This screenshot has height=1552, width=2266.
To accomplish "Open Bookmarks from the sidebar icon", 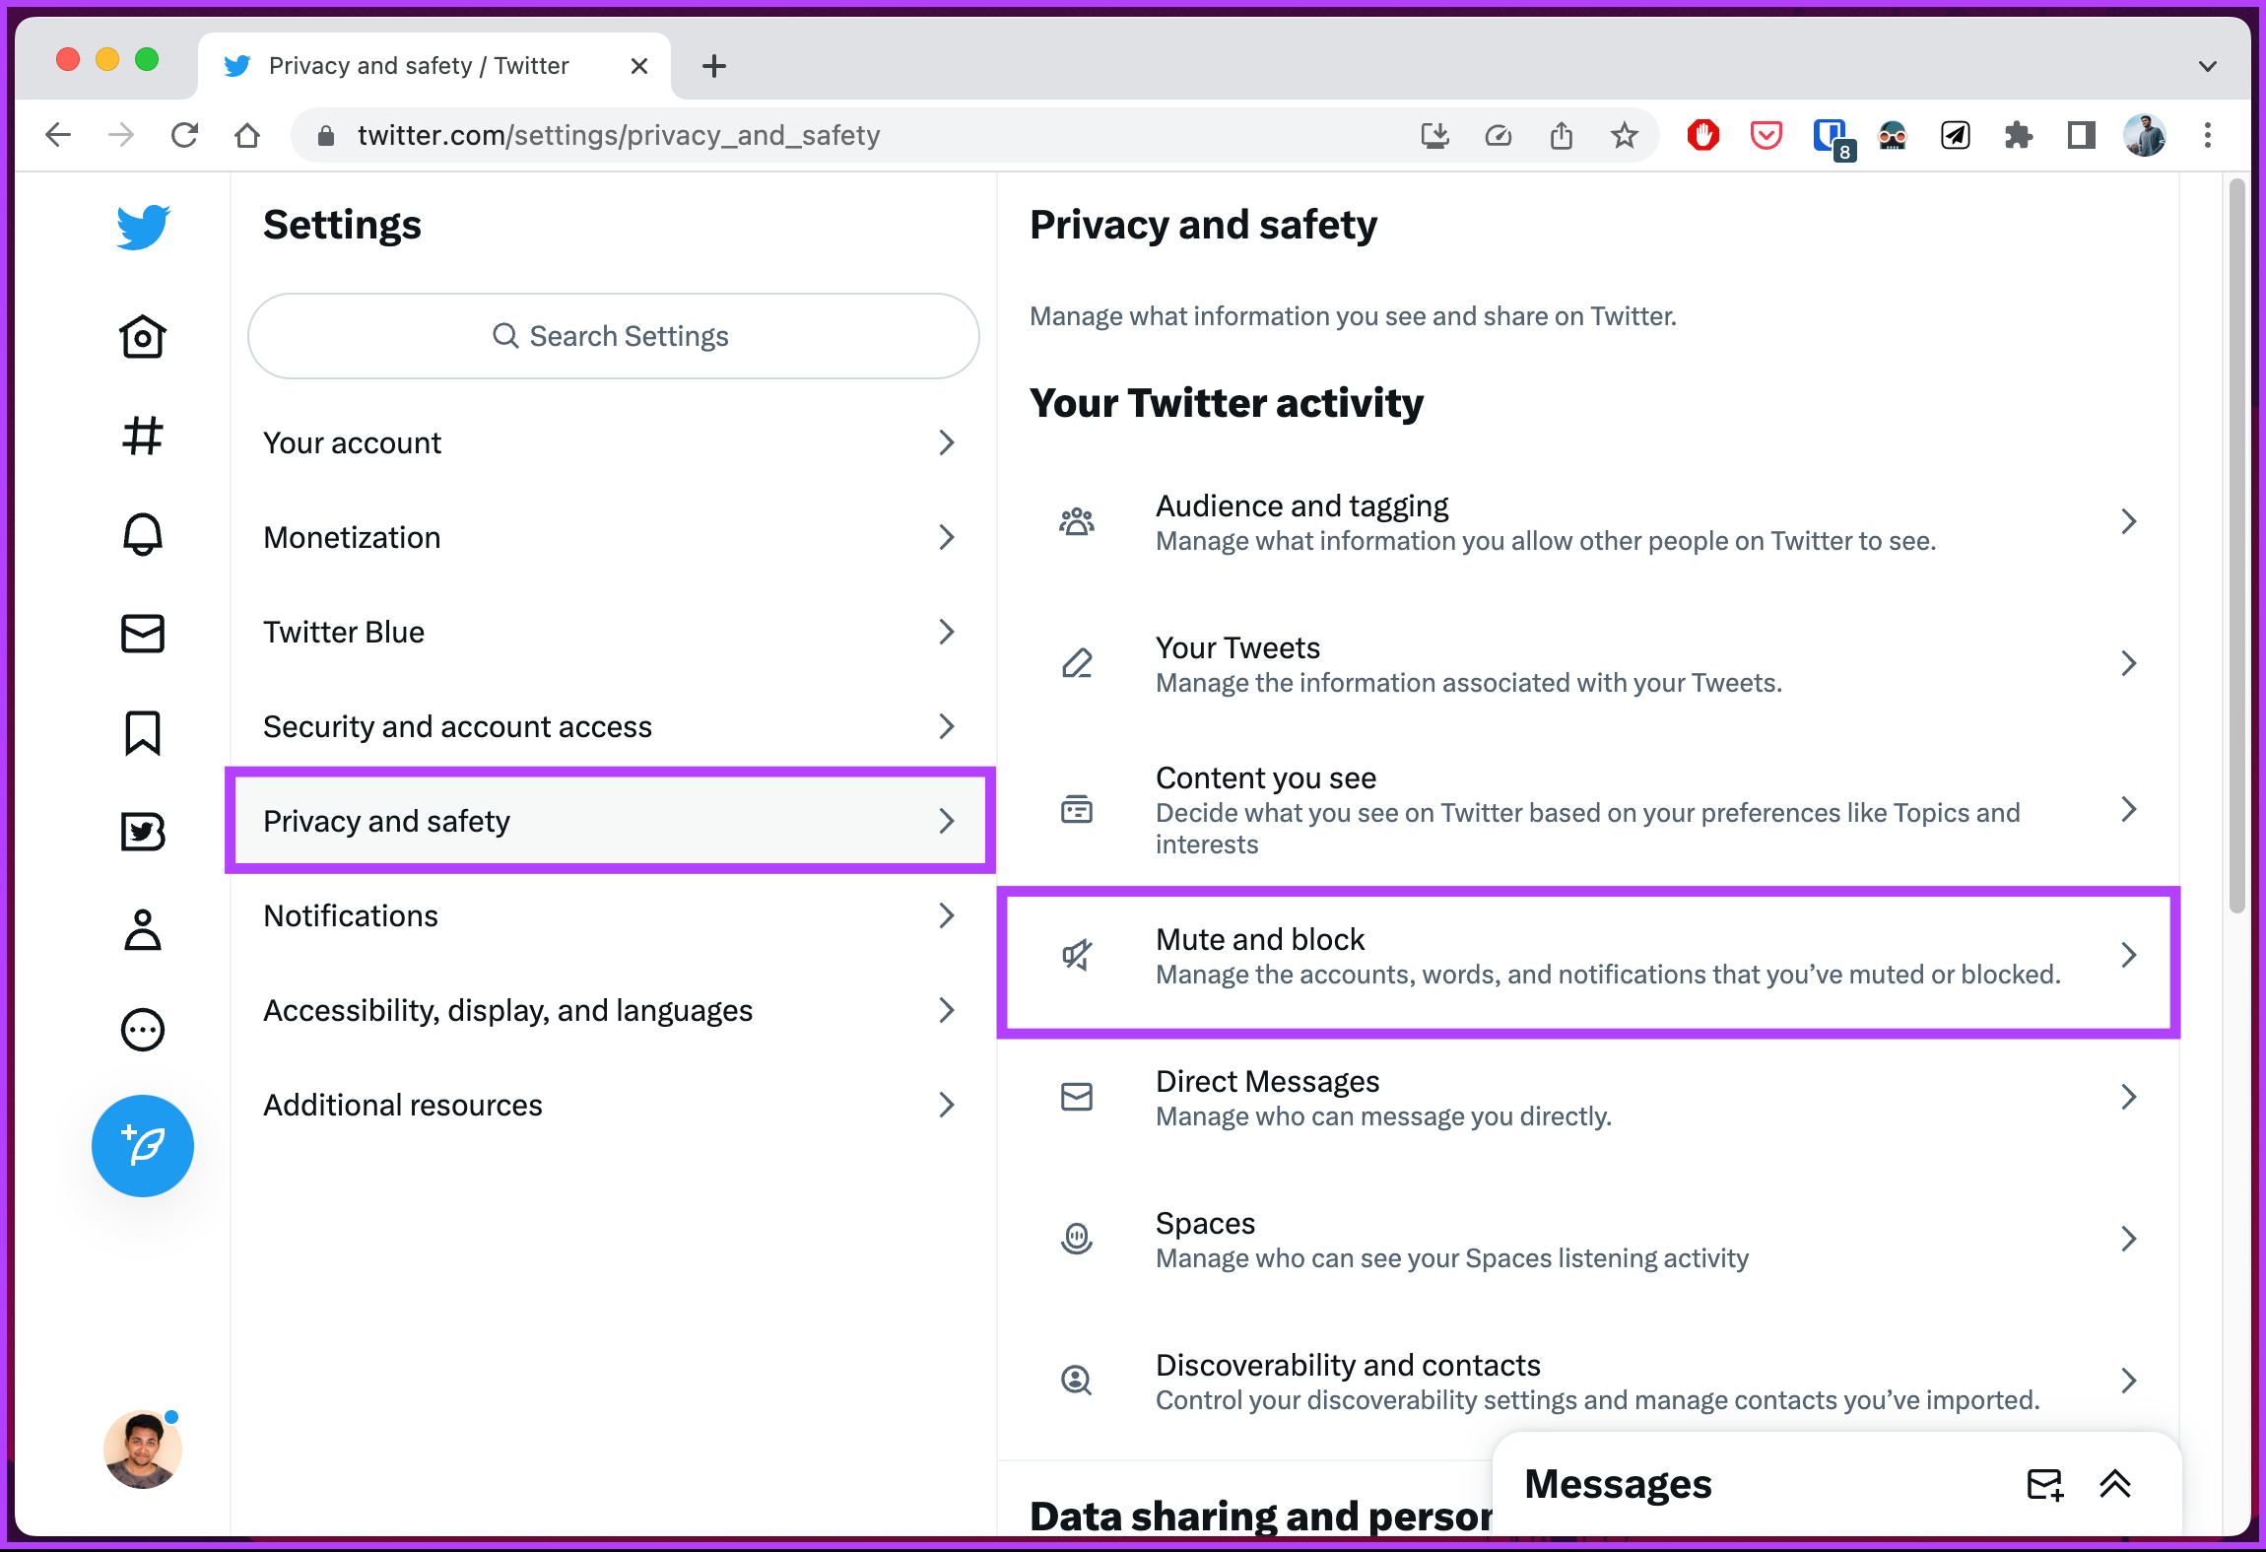I will click(143, 733).
